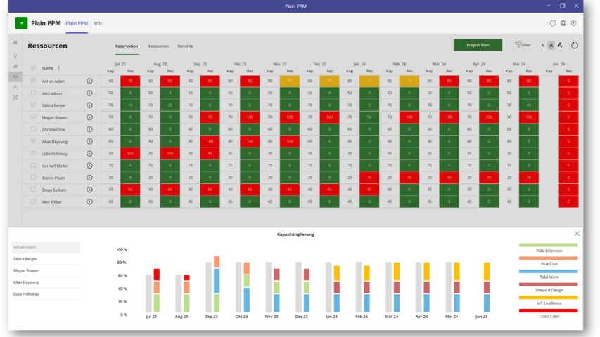
Task: Open the shield privacy icon
Action: [573, 23]
